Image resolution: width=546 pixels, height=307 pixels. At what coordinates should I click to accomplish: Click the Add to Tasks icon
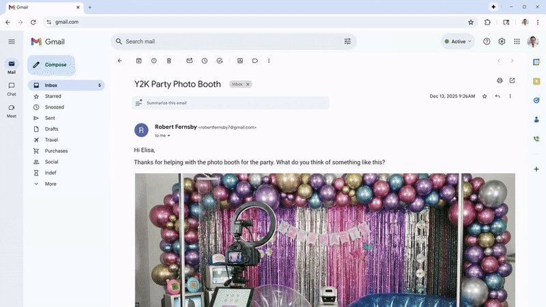point(219,61)
